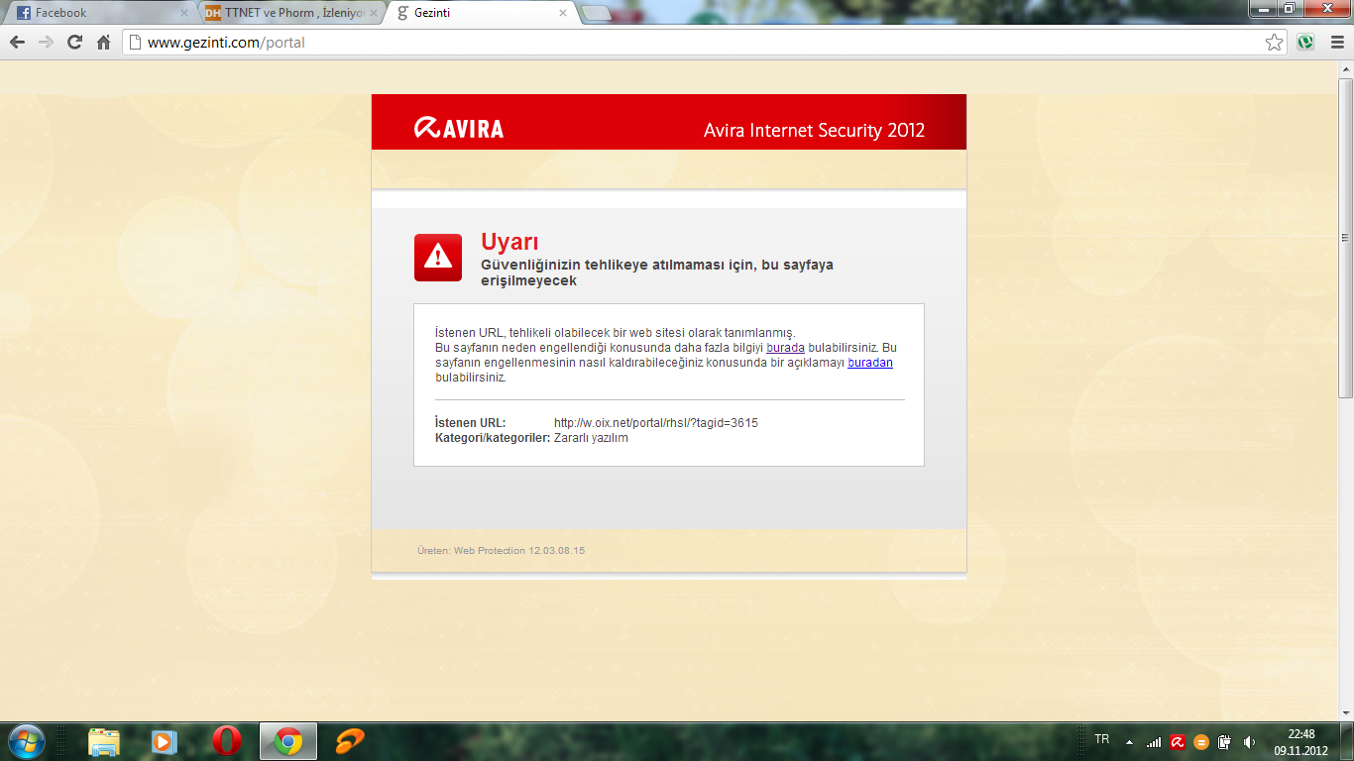
Task: Click 'Üreten: Web Protection 12.03.08.15' footer text
Action: coord(502,550)
